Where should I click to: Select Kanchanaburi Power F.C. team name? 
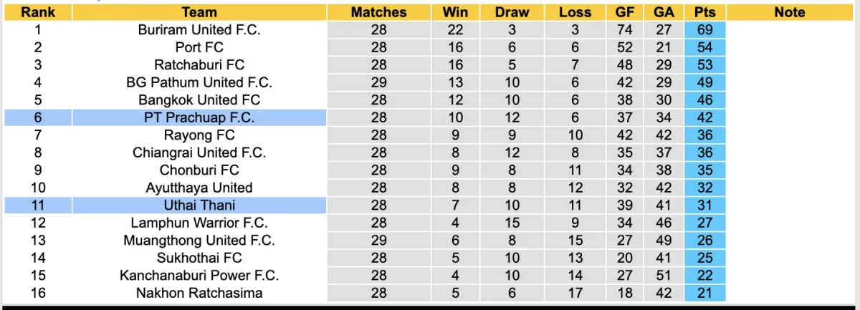pyautogui.click(x=199, y=276)
